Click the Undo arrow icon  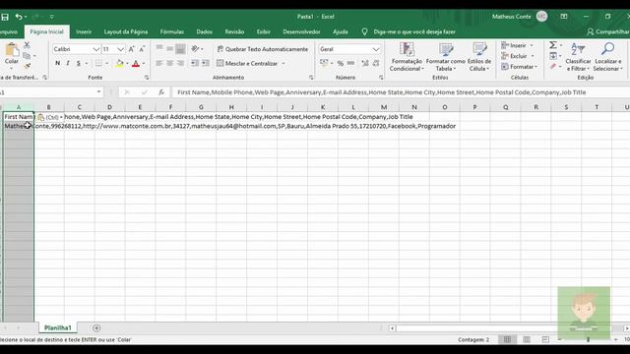[19, 17]
